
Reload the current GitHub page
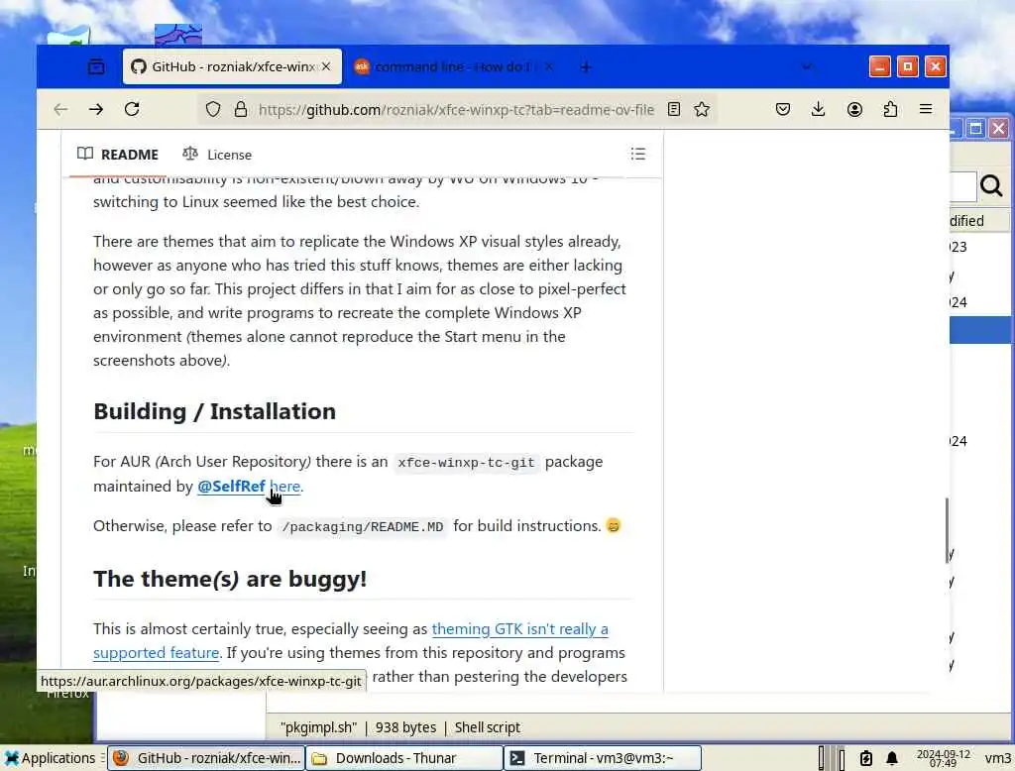[x=132, y=109]
